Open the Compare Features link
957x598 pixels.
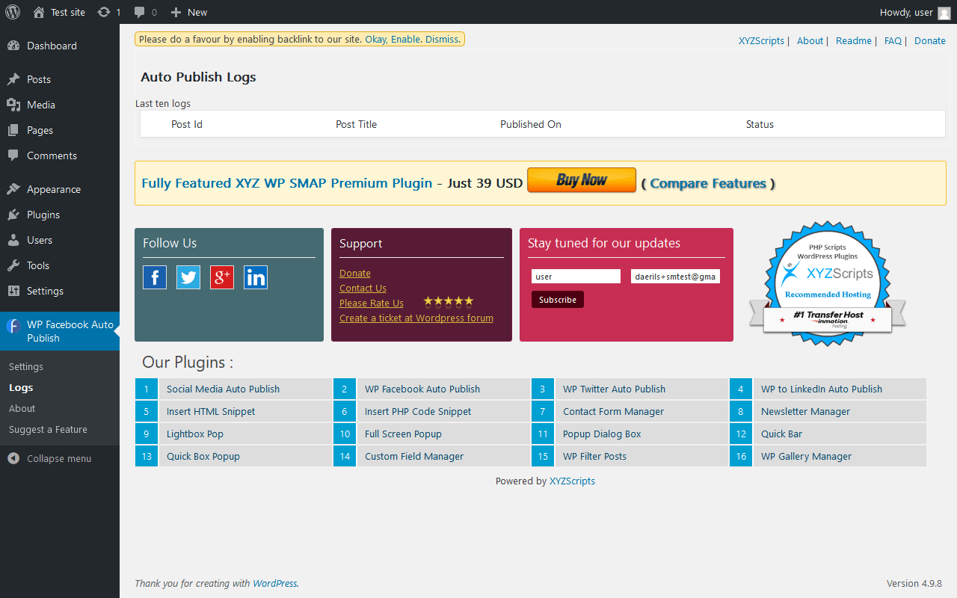point(708,183)
